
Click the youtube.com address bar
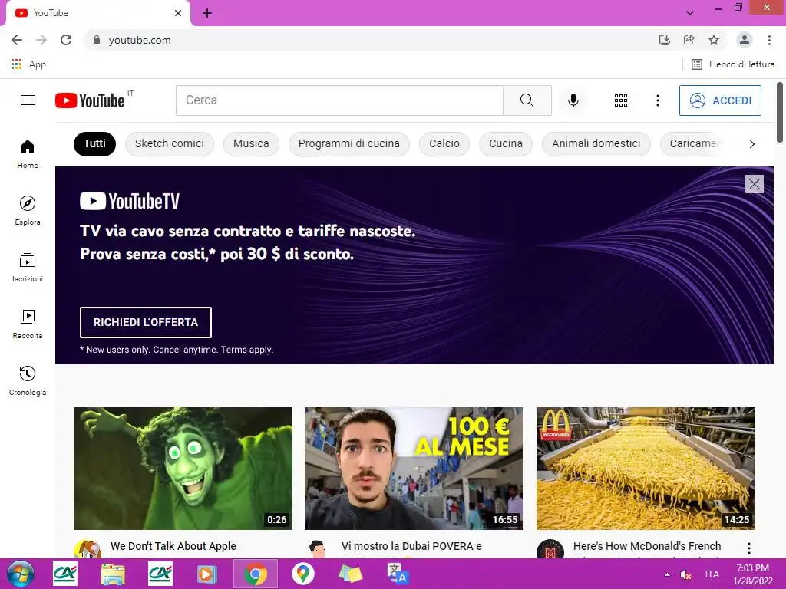[x=371, y=40]
